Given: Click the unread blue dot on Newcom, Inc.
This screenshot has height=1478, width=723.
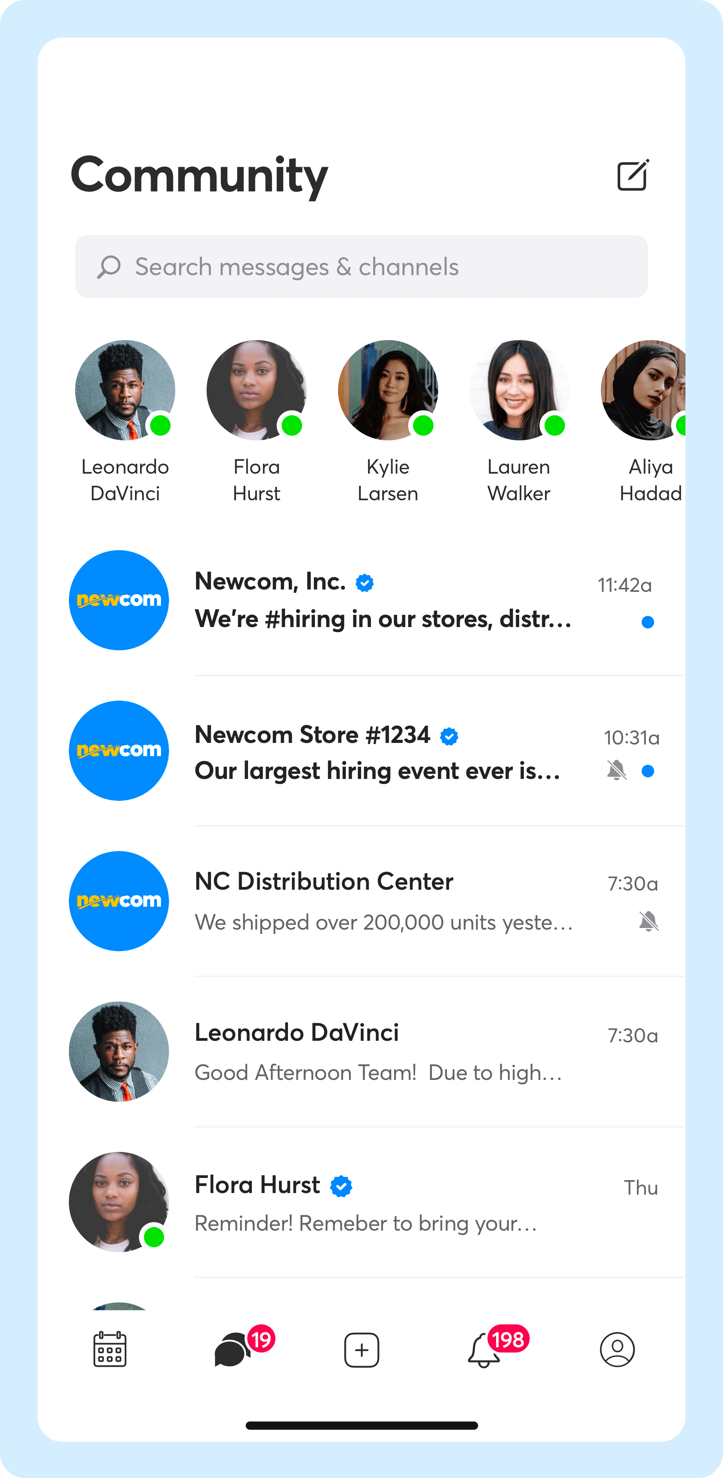Looking at the screenshot, I should (648, 622).
